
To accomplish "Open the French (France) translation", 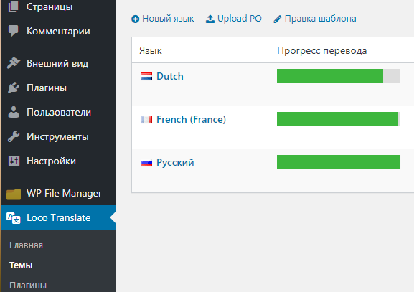I will point(191,119).
